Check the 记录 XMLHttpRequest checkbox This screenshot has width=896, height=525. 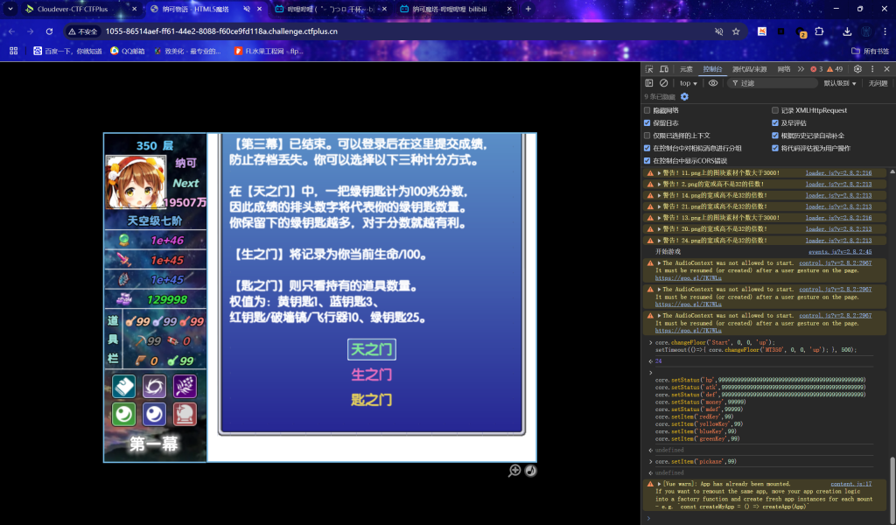tap(775, 110)
